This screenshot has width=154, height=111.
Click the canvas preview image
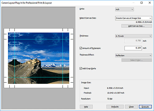coord(38,58)
